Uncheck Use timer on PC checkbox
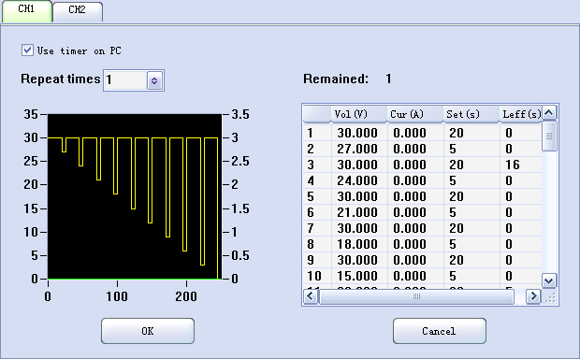The width and height of the screenshot is (580, 359). tap(27, 50)
